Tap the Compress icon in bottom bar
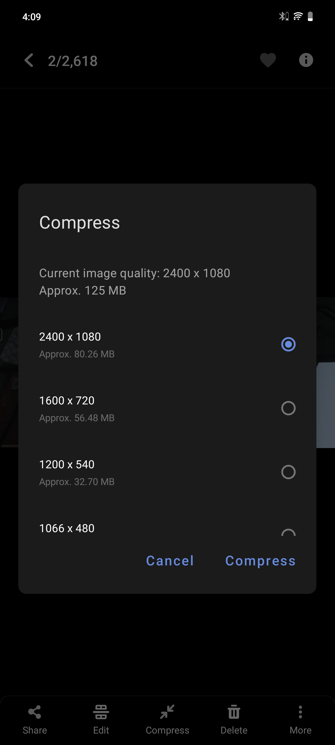 (167, 712)
